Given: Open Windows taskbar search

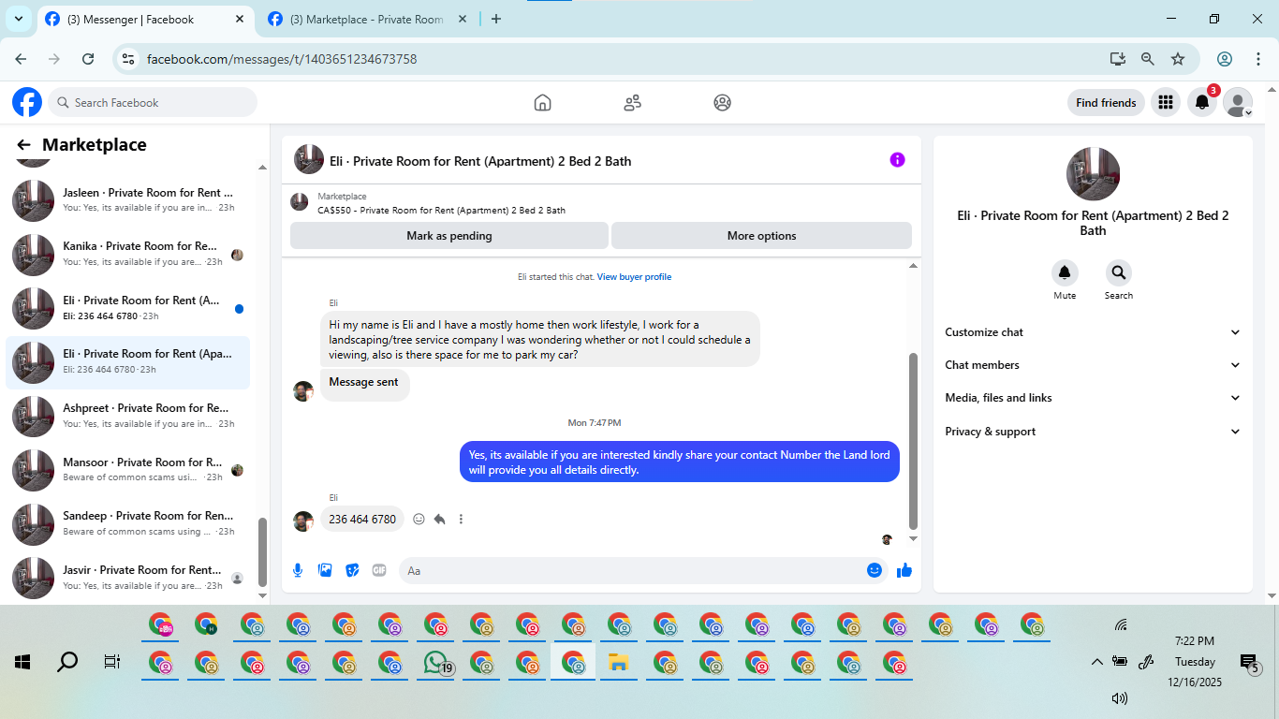Looking at the screenshot, I should [67, 662].
